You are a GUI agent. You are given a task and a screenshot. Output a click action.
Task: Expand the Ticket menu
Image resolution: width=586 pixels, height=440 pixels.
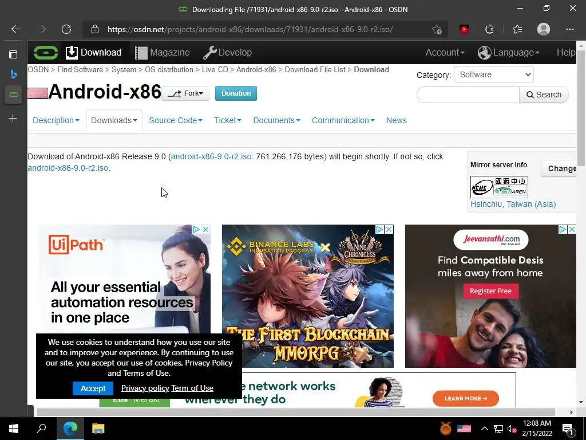click(228, 120)
